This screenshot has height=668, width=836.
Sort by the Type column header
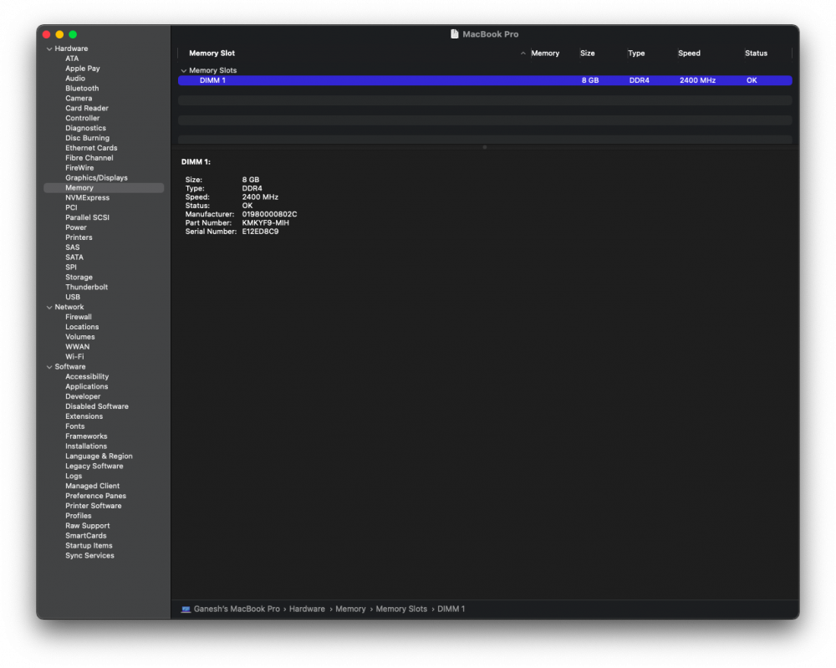[x=636, y=54]
